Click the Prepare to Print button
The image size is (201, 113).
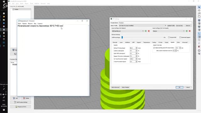[20, 107]
